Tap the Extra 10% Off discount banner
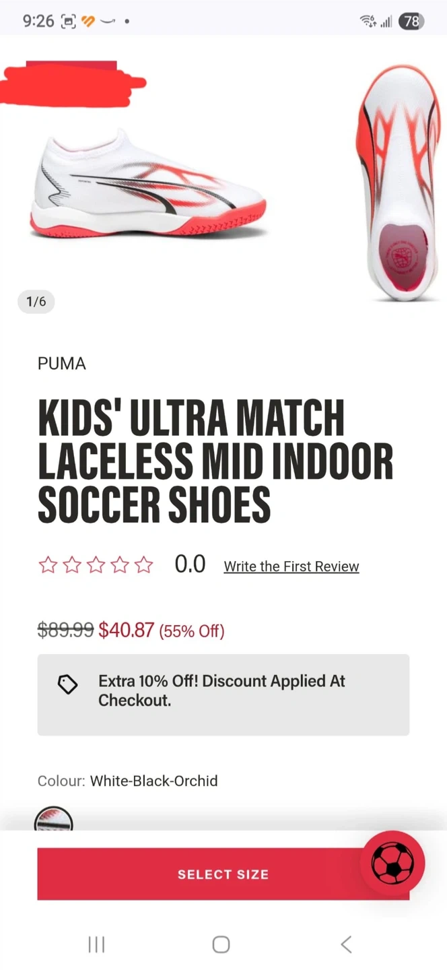This screenshot has width=447, height=970. (x=223, y=694)
